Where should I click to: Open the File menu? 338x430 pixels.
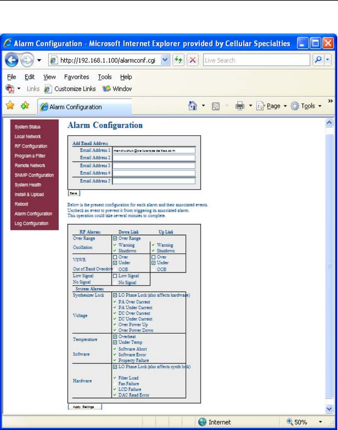(x=11, y=77)
